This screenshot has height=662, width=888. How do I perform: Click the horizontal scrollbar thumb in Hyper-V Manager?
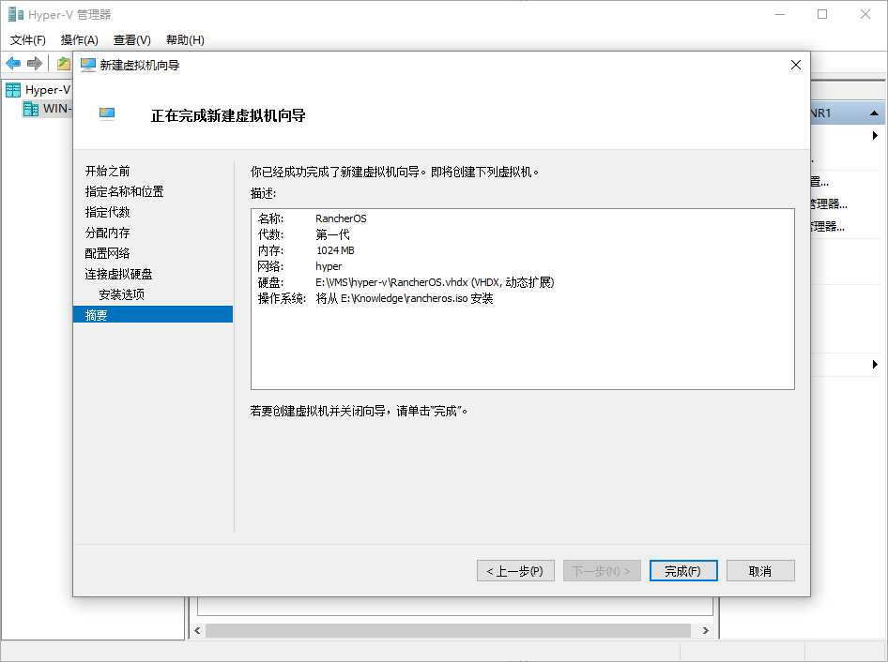[x=448, y=630]
